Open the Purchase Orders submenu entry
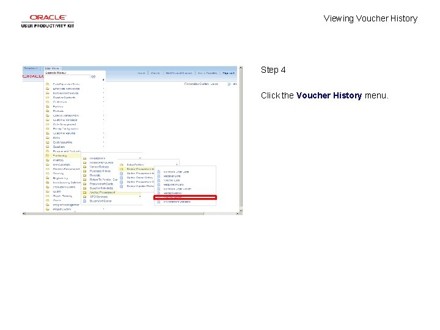Viewport: 440px width, 330px height. [x=100, y=171]
